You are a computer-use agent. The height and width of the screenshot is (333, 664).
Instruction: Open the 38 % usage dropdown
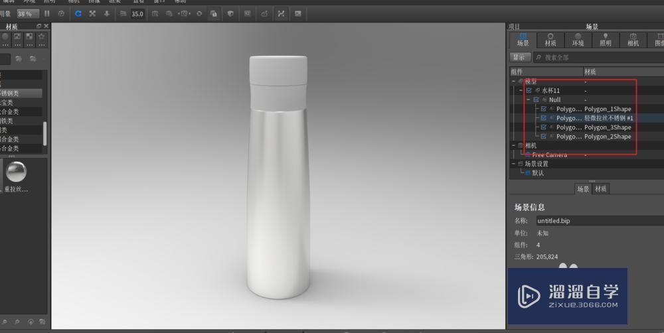(27, 13)
